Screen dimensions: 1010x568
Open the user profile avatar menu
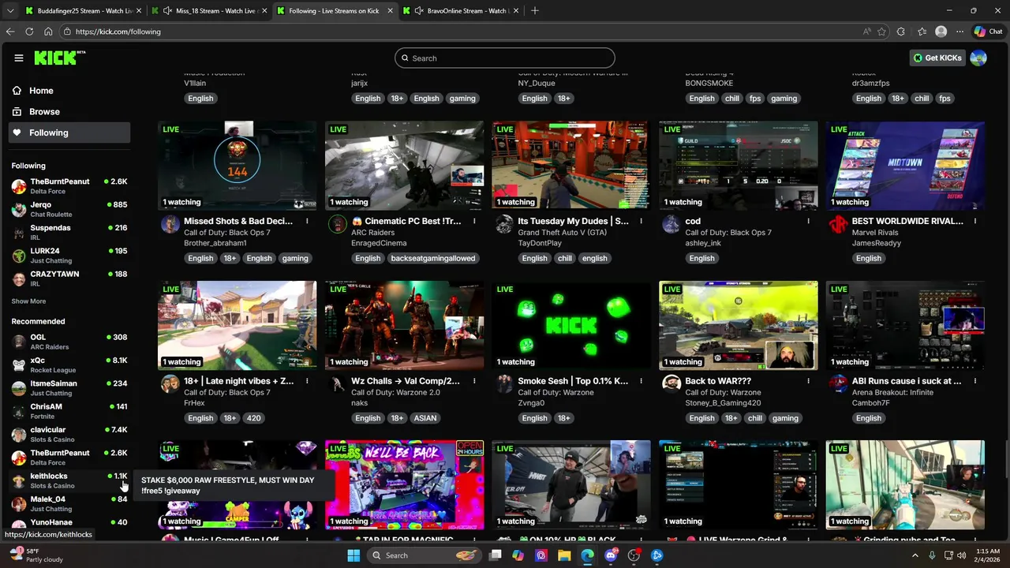[x=978, y=58]
